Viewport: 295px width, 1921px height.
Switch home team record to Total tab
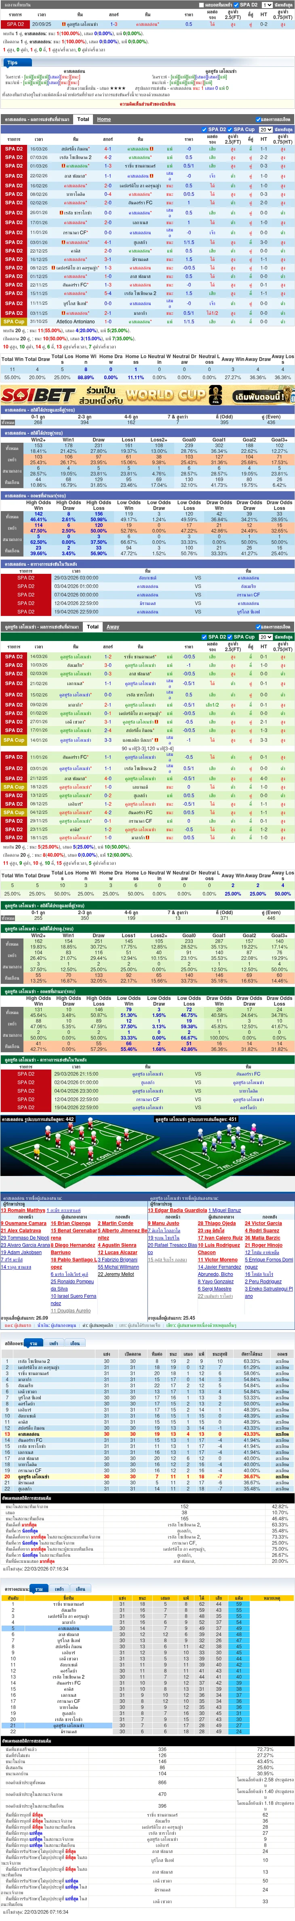(83, 119)
